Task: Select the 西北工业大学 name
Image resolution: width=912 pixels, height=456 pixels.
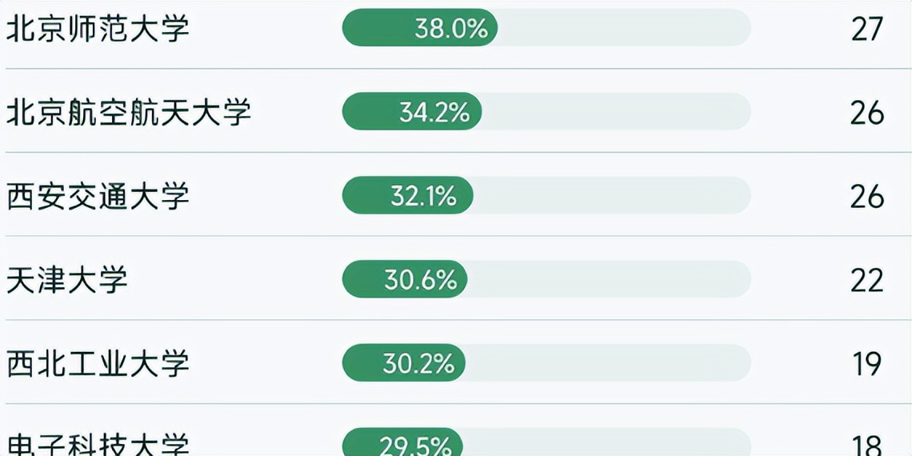Action: (98, 364)
